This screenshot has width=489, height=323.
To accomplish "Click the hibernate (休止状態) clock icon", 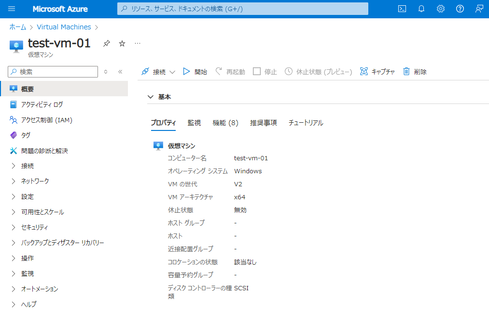I will point(289,72).
